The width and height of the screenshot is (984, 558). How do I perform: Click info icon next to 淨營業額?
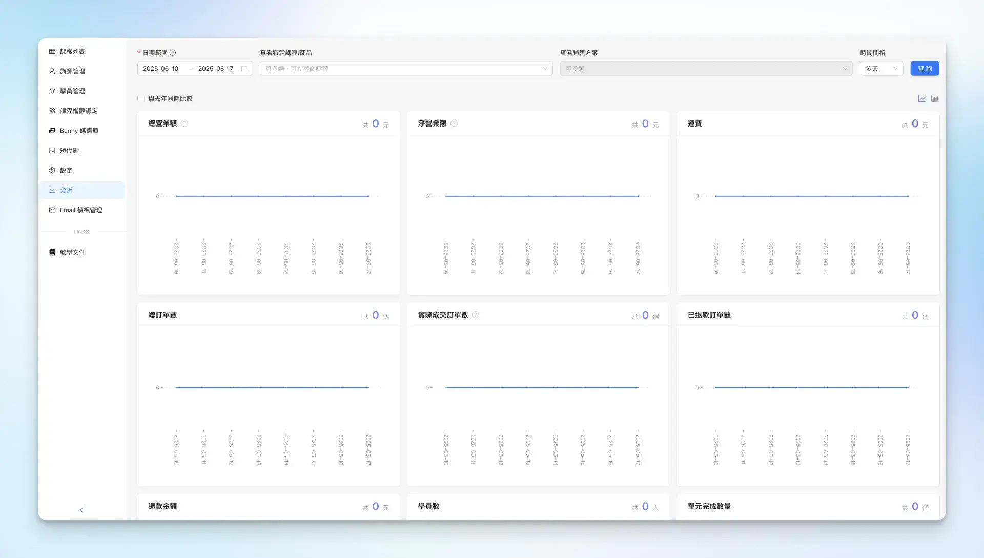pyautogui.click(x=454, y=123)
